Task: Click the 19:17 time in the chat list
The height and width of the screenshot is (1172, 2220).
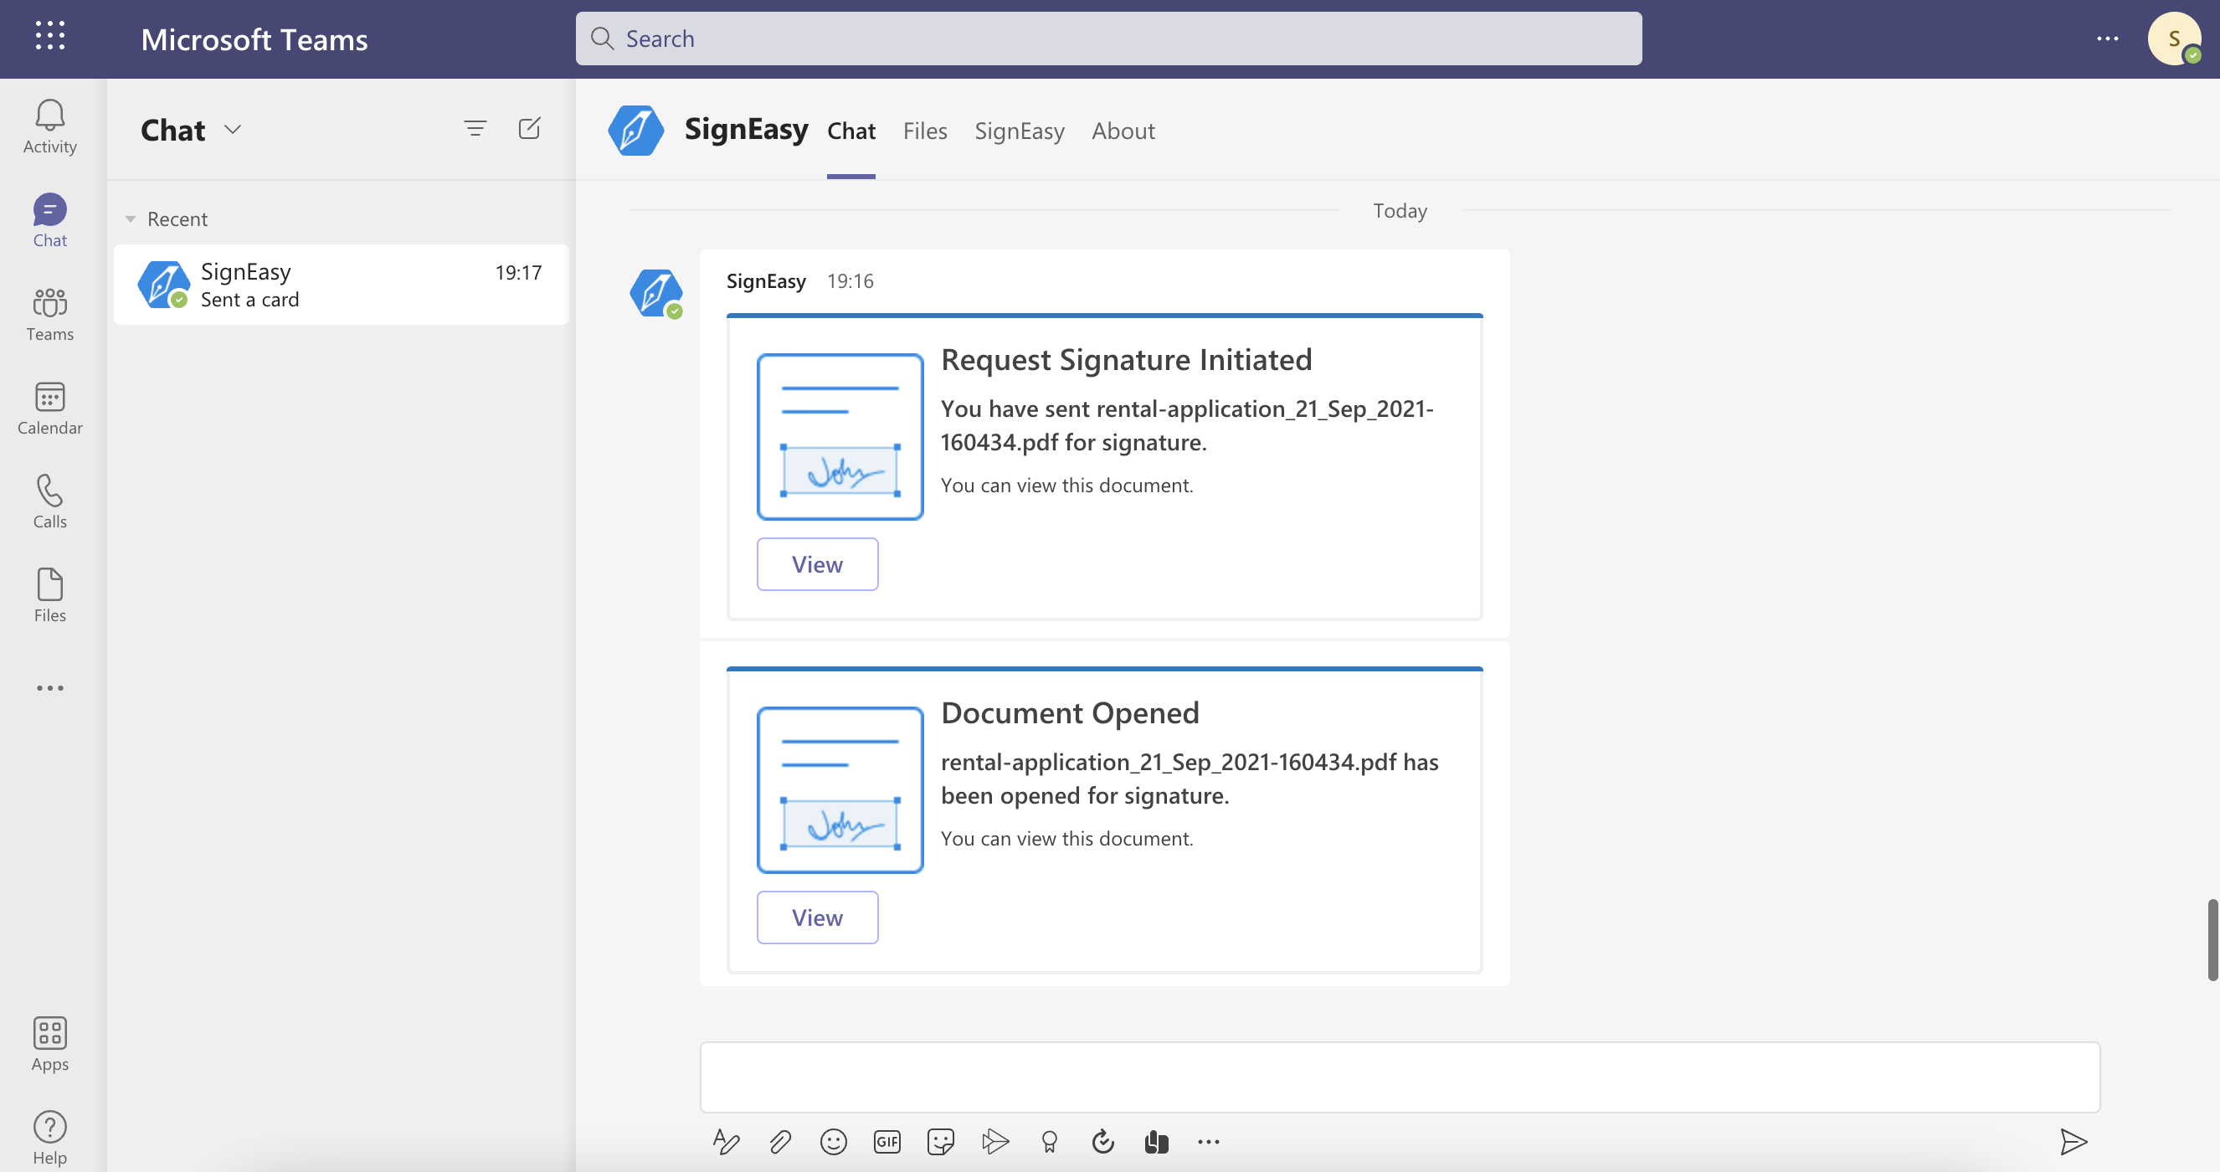Action: [x=518, y=272]
